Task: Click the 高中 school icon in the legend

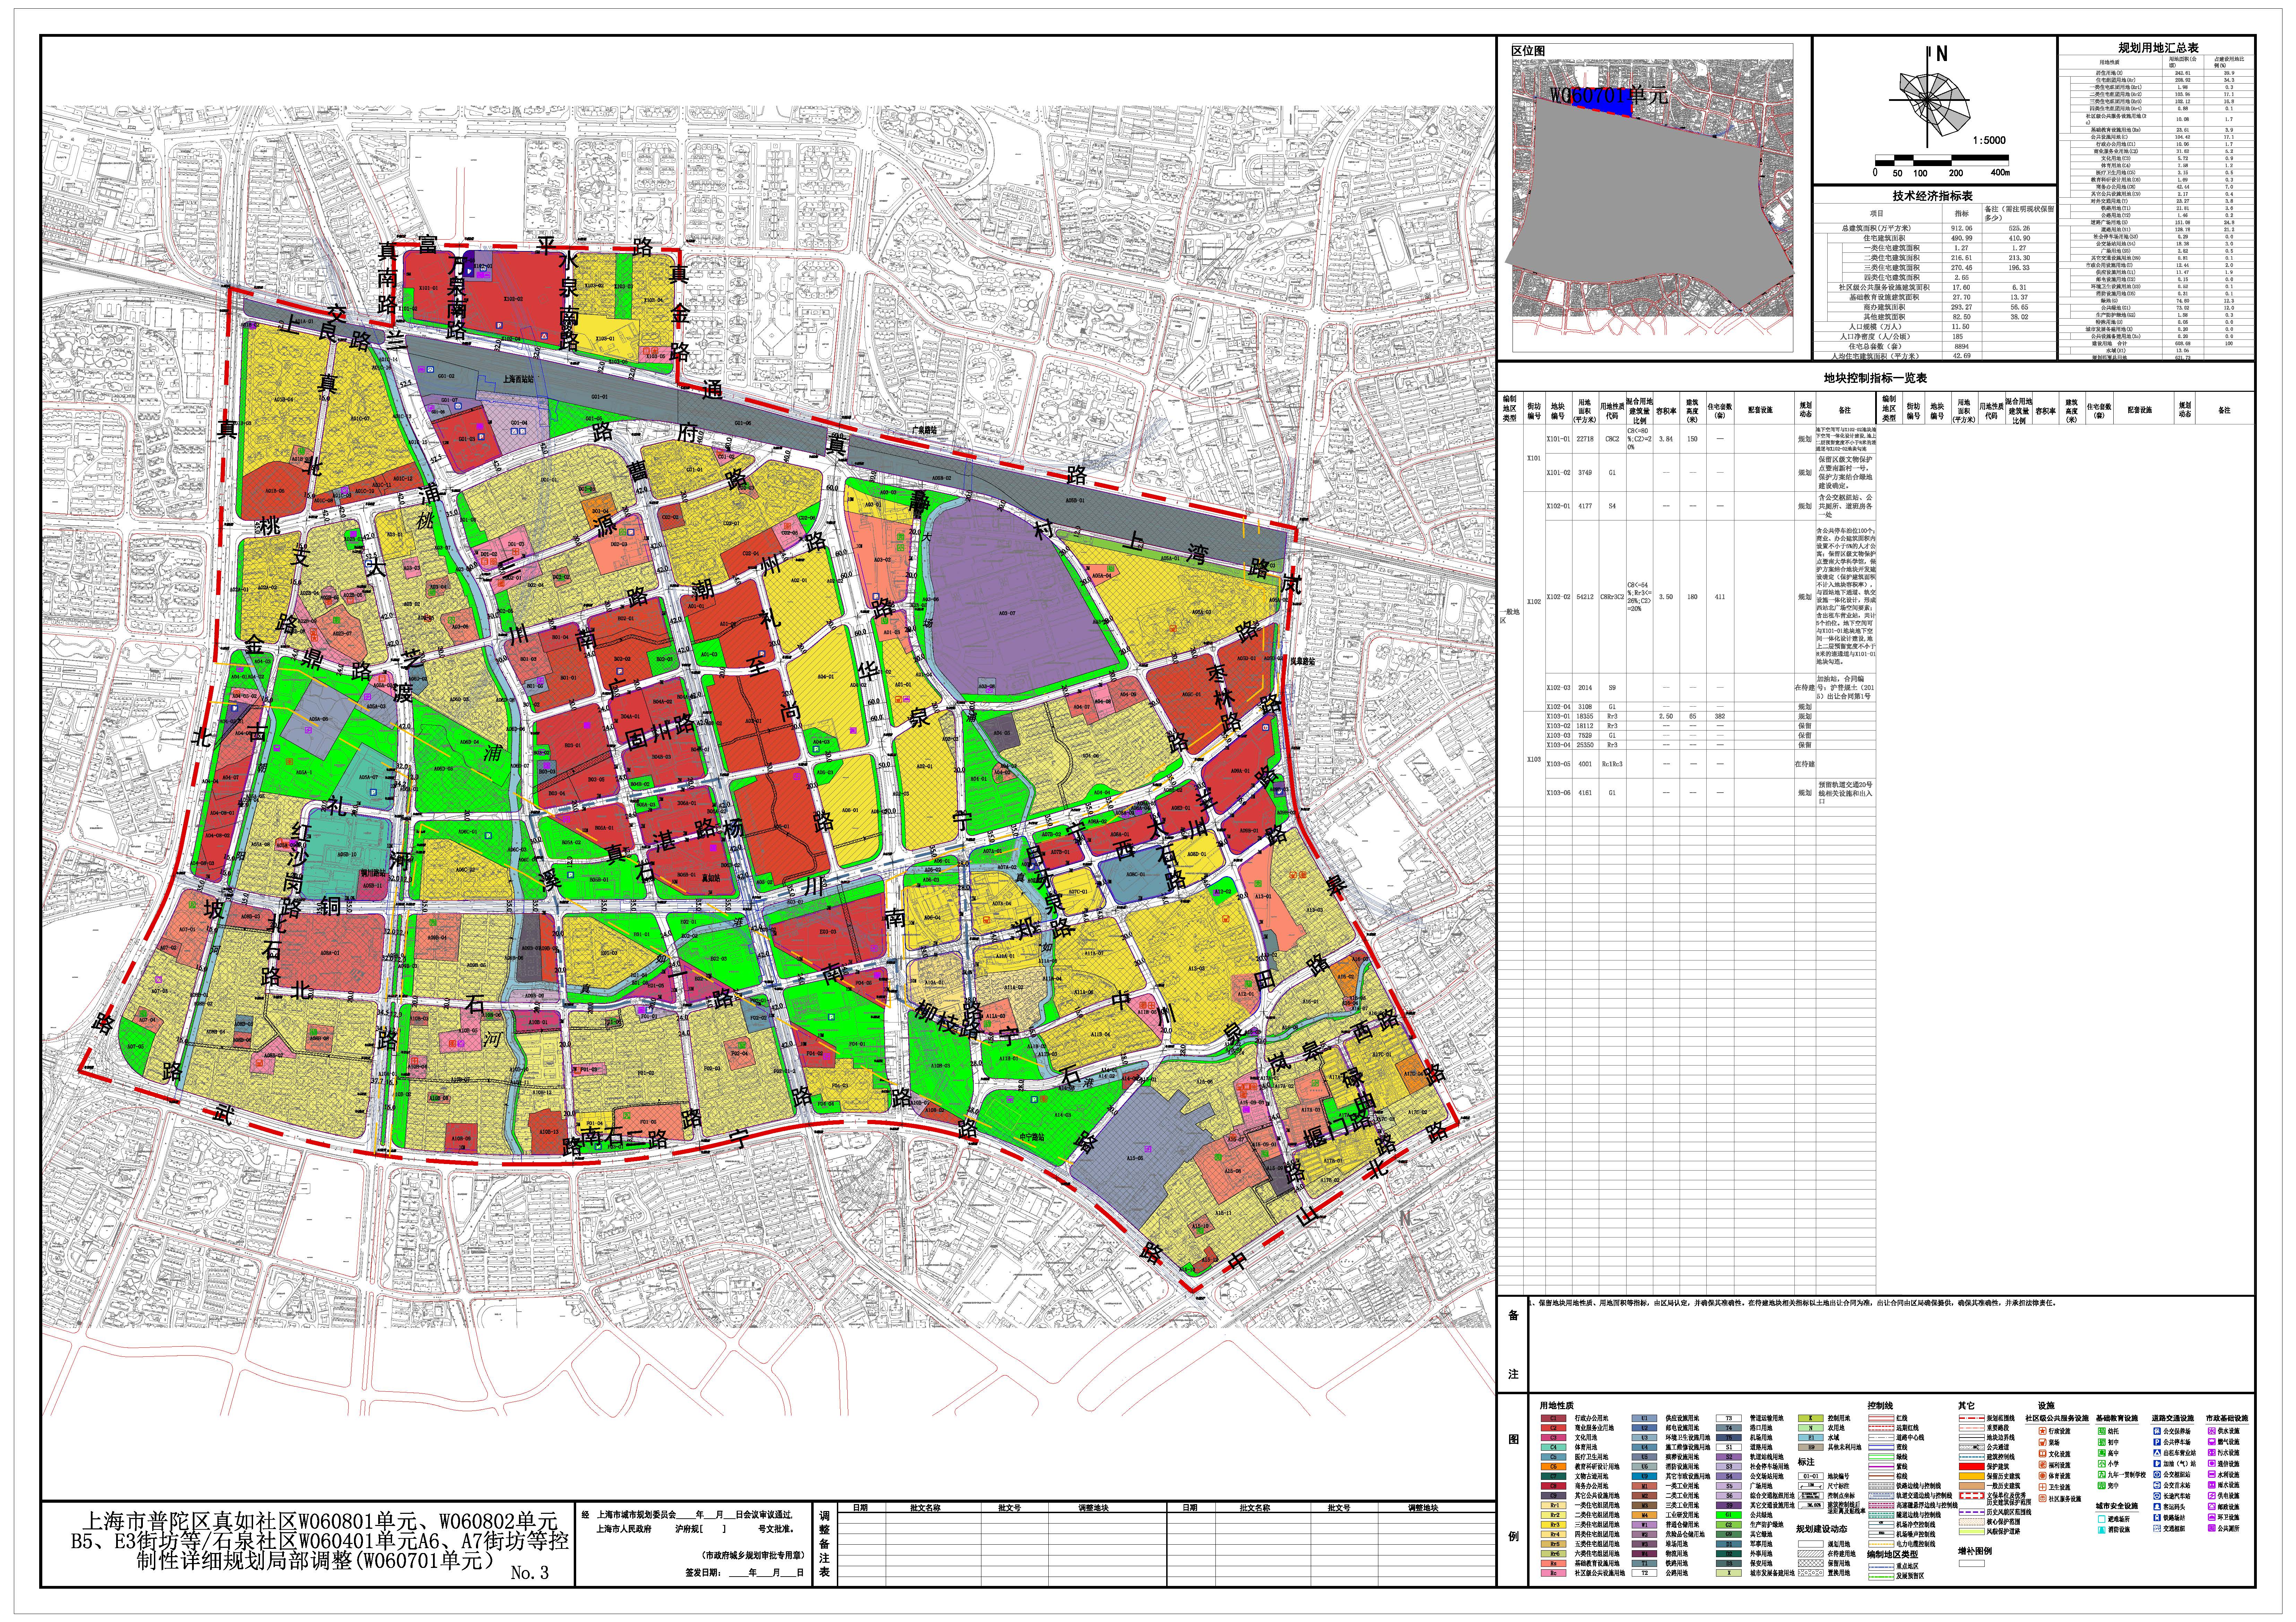Action: coord(2102,1453)
